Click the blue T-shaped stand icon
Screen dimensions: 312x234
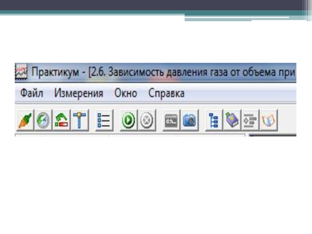80,120
